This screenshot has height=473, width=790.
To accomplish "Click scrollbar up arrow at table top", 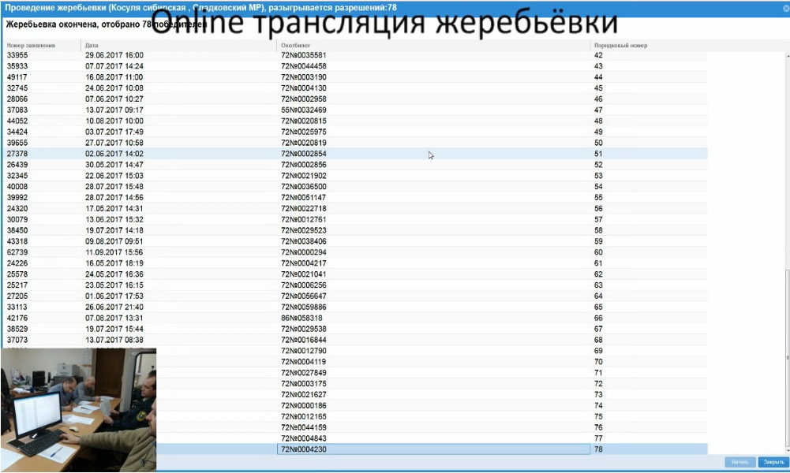I will [x=785, y=54].
